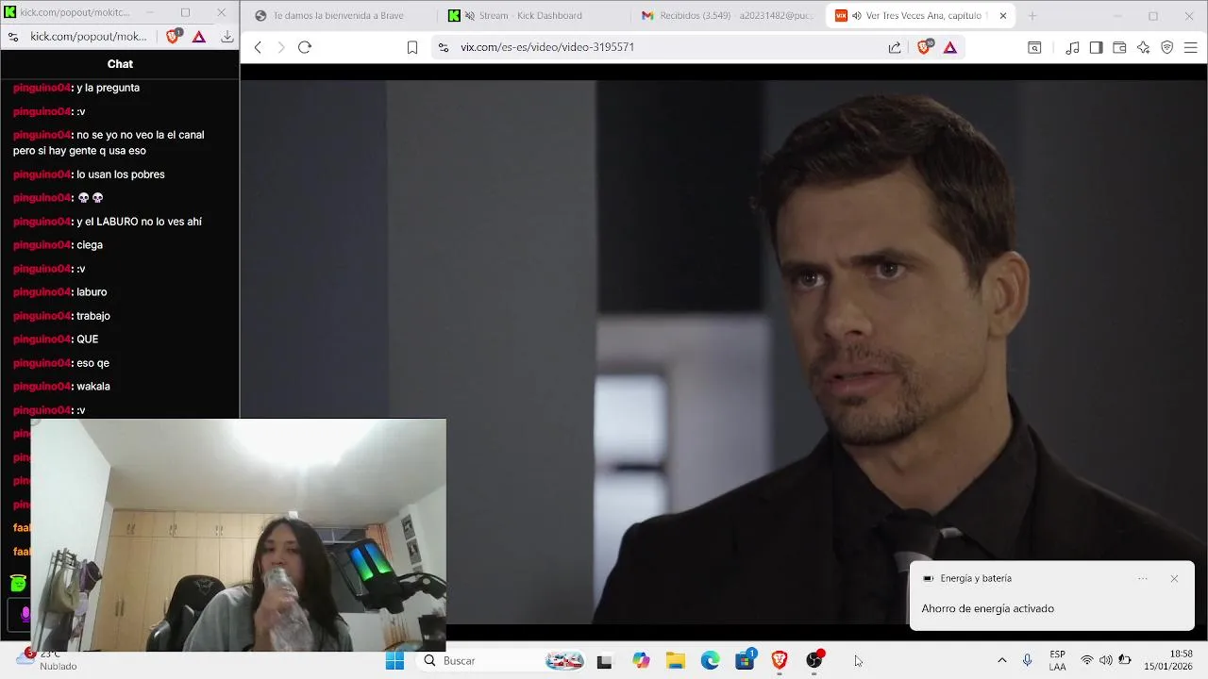The image size is (1208, 679).
Task: Open the Brave Wallet icon
Action: tap(1119, 47)
